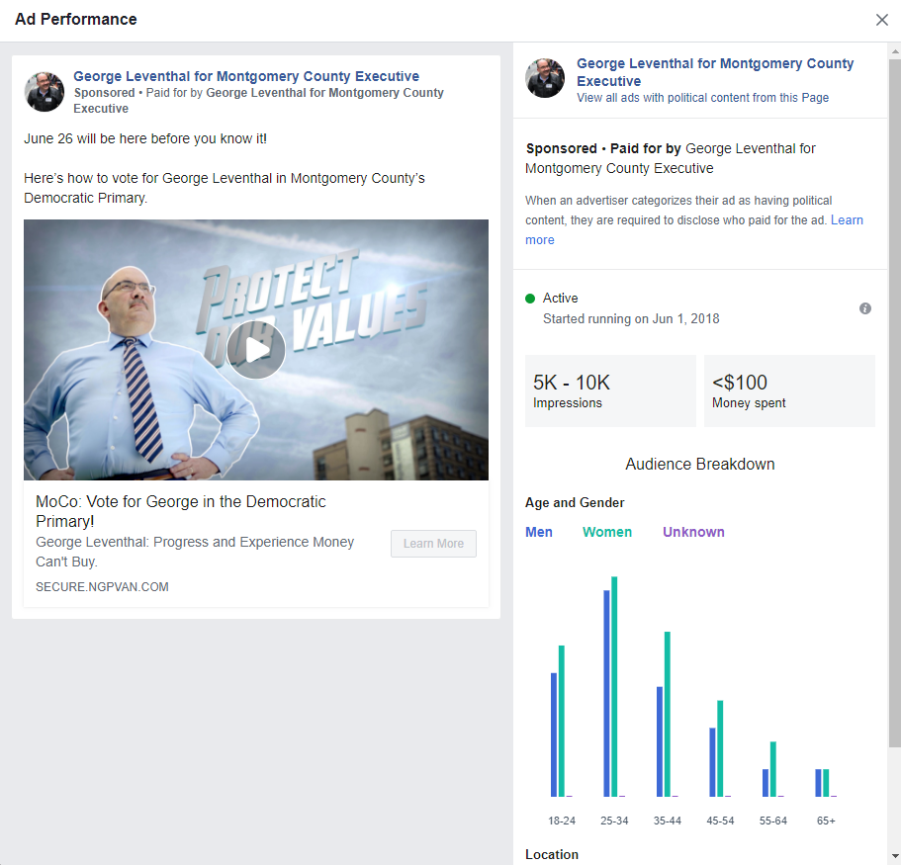Click the women's bar for ages 45-54
This screenshot has height=865, width=901.
720,748
